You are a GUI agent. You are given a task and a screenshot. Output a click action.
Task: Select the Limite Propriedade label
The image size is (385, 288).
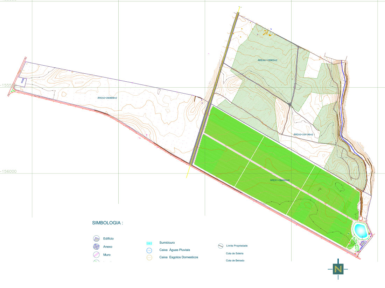(x=237, y=246)
